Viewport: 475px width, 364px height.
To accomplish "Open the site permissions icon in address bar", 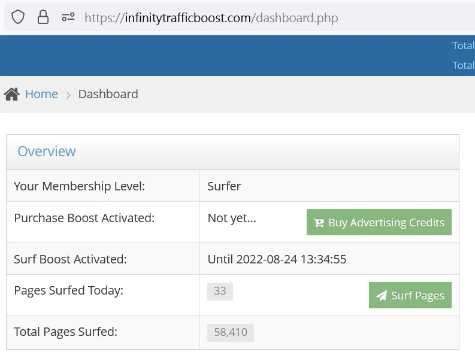I will point(68,17).
